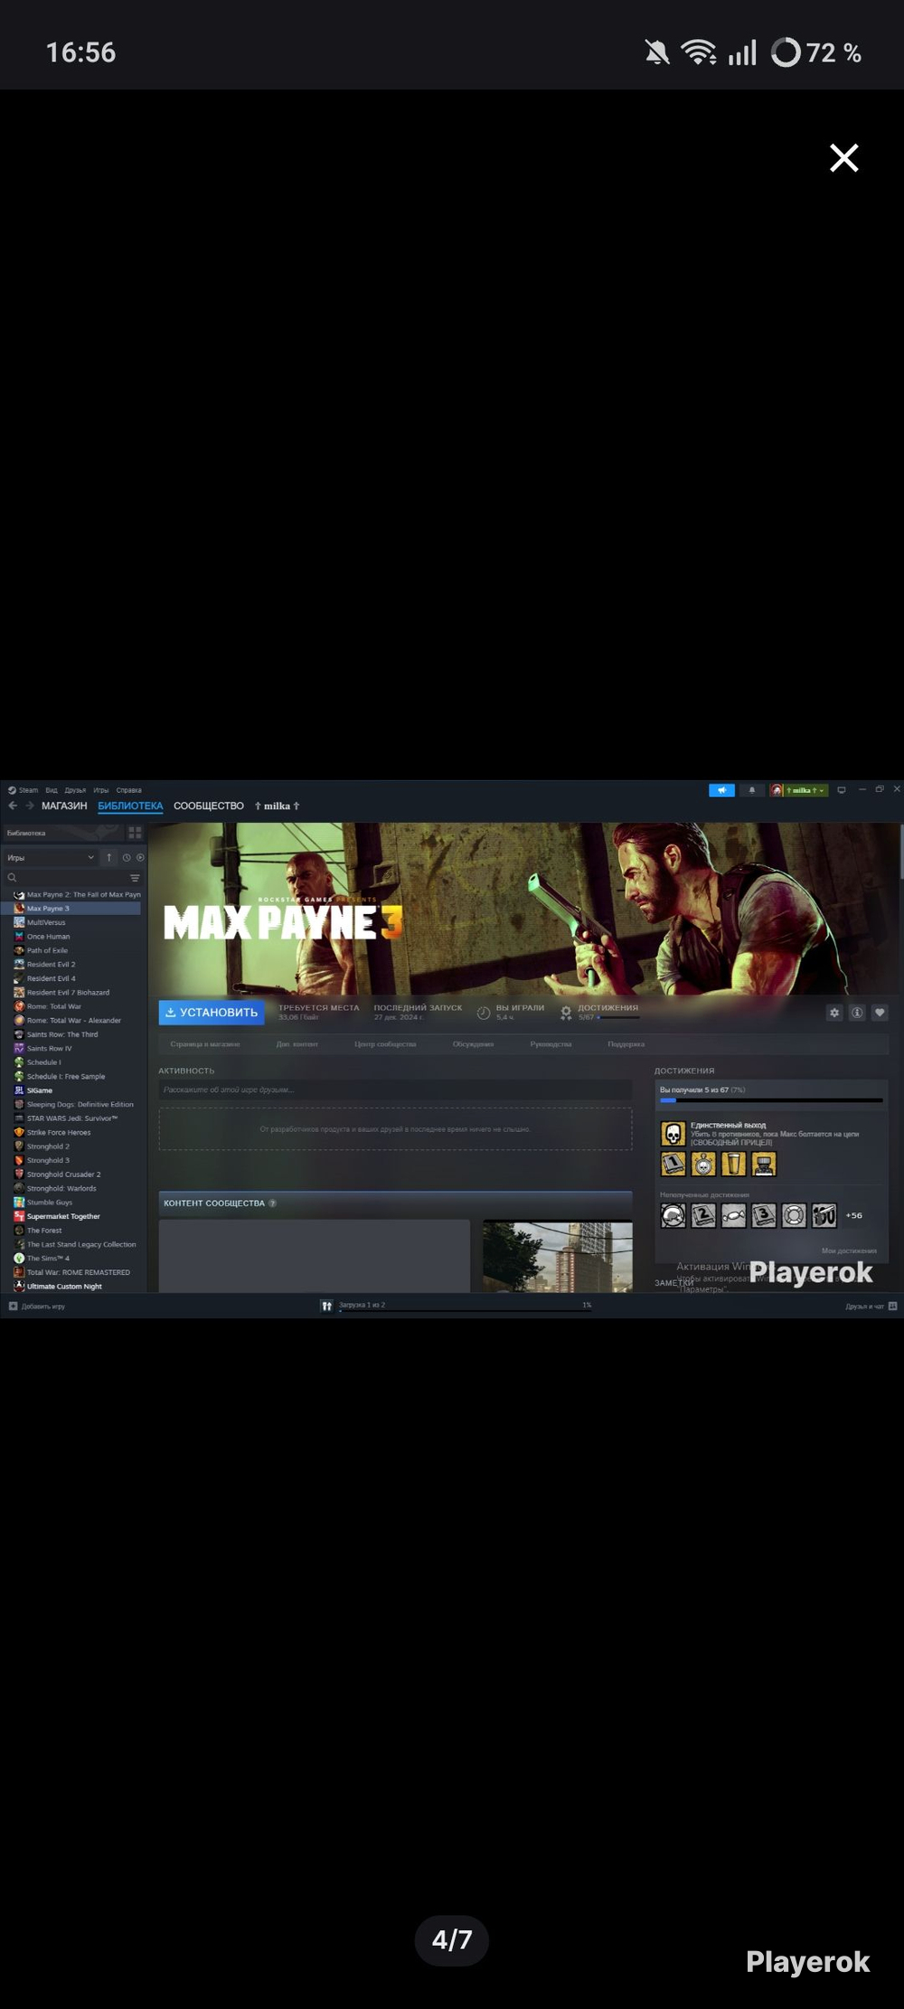Select Schedule I: Free Sample
The width and height of the screenshot is (904, 2009).
coord(72,1077)
